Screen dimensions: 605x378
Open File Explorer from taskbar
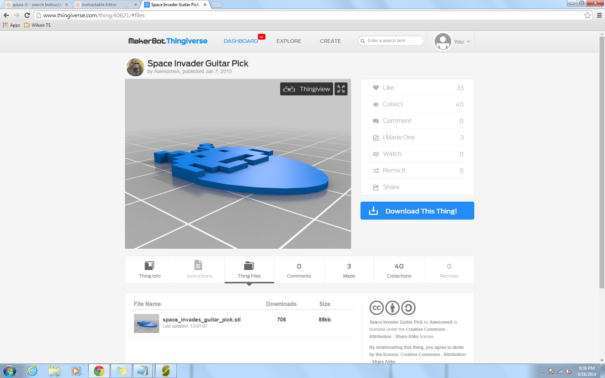click(x=54, y=371)
